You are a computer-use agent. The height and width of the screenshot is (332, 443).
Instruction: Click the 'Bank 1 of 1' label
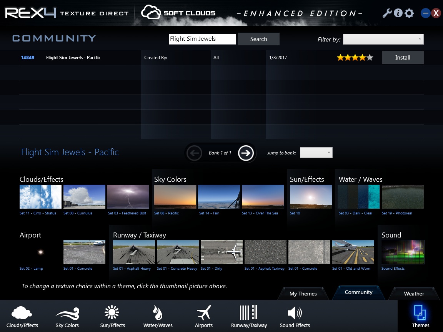tap(220, 153)
